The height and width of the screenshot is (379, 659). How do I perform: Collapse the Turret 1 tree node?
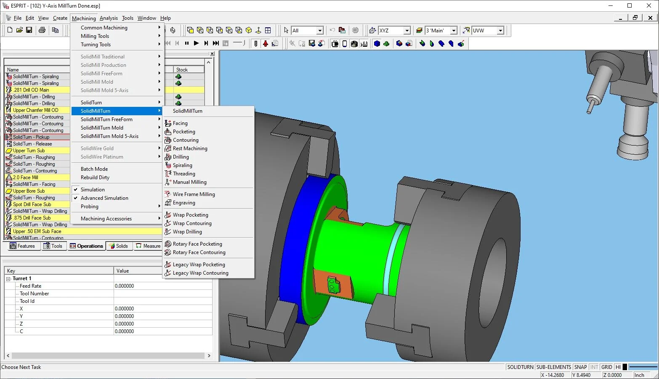(x=8, y=278)
